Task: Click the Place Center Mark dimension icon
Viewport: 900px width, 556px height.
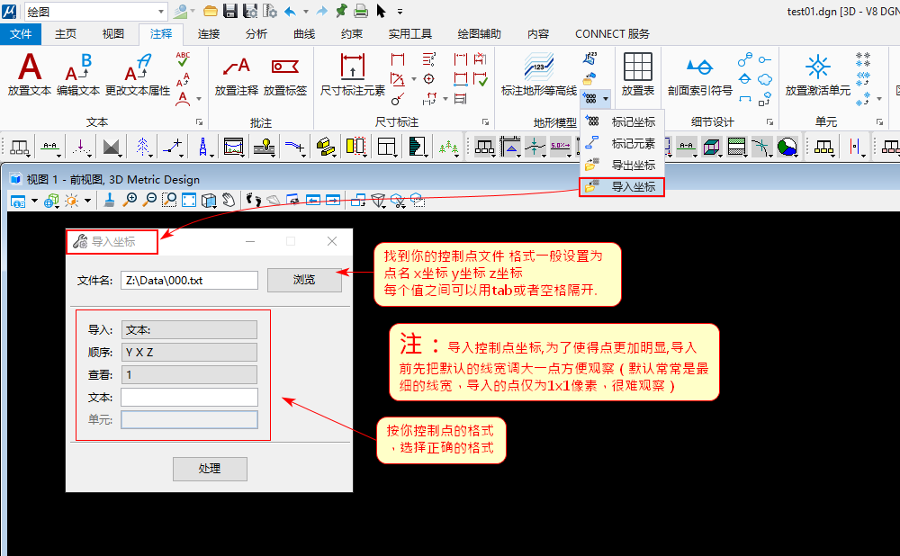Action: pyautogui.click(x=428, y=79)
